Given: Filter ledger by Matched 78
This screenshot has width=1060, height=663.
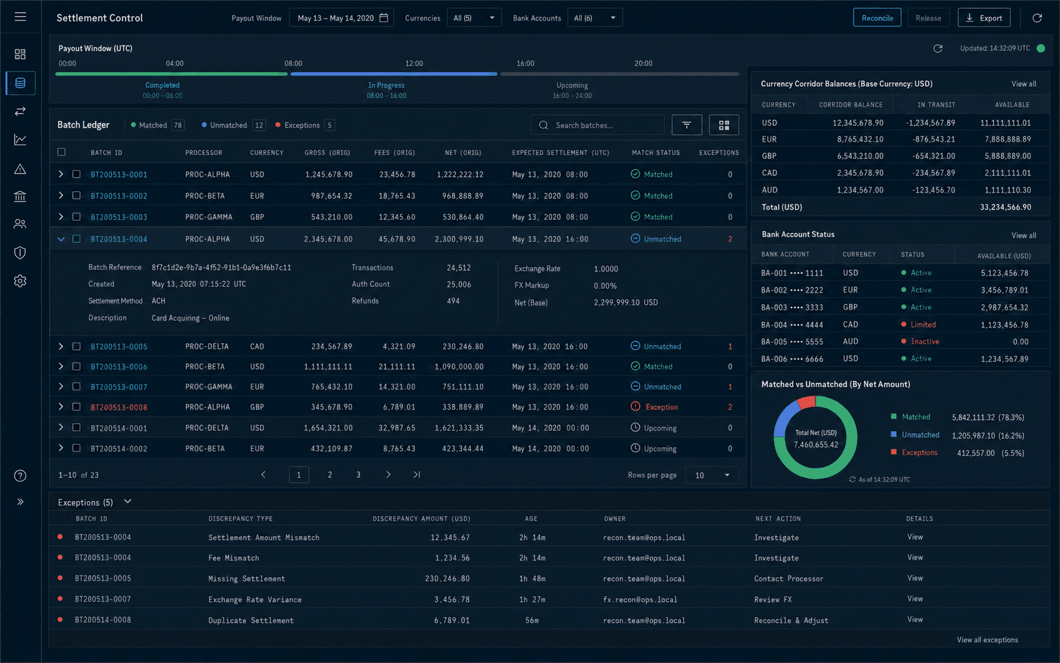Looking at the screenshot, I should coord(157,125).
